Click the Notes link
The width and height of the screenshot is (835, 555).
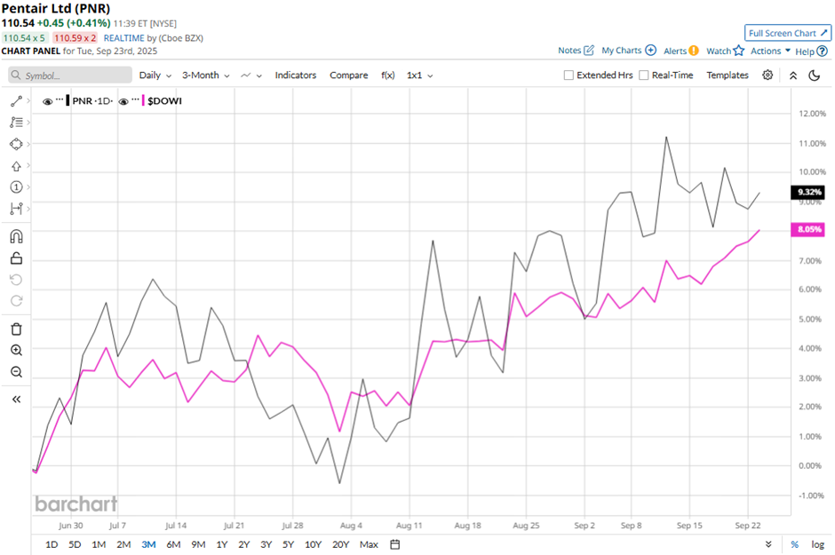pyautogui.click(x=569, y=50)
